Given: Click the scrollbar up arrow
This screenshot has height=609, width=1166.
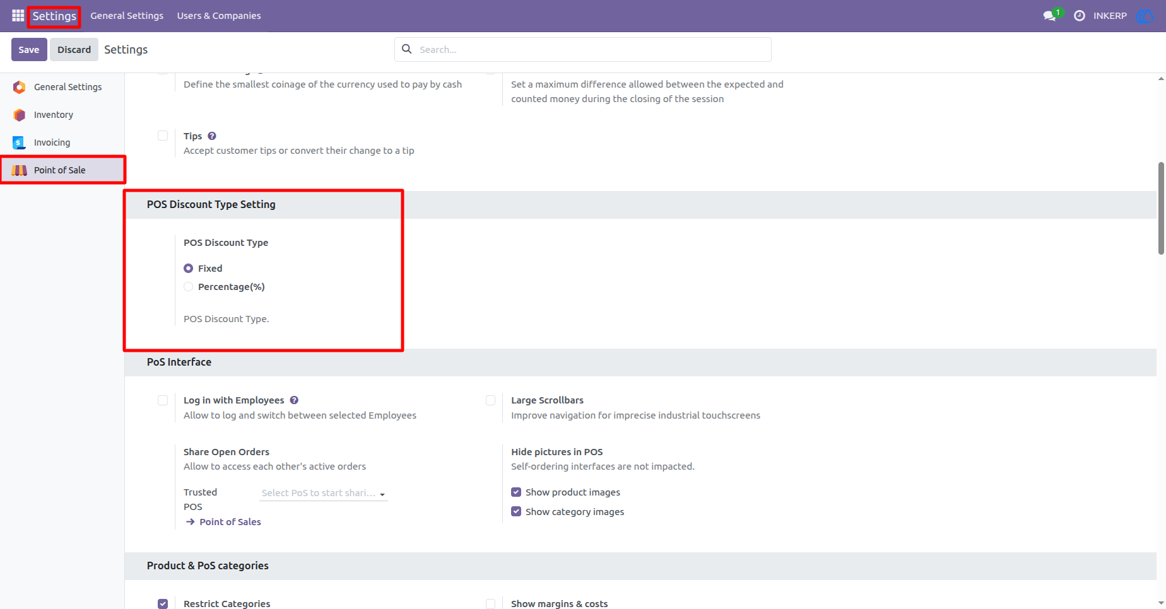Looking at the screenshot, I should pyautogui.click(x=1161, y=79).
